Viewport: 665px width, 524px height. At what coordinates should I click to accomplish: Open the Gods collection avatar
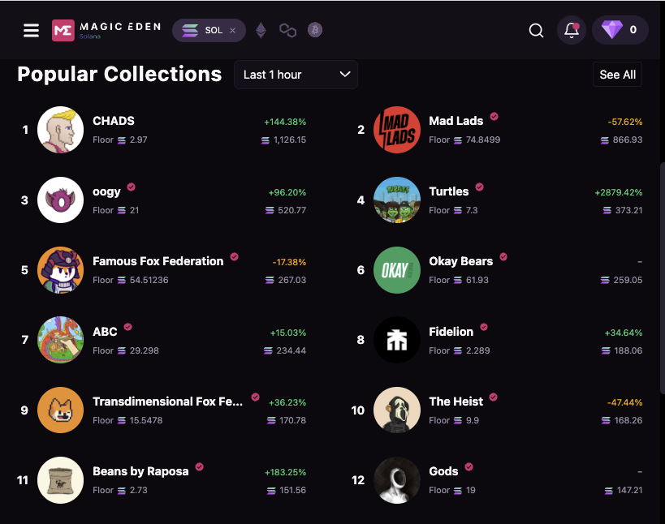[396, 480]
